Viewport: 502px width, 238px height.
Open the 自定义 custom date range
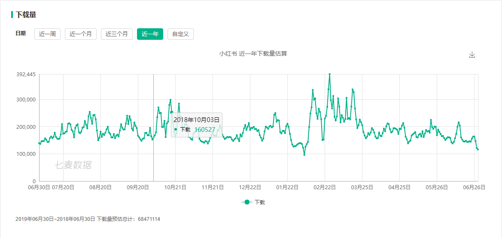(x=180, y=34)
